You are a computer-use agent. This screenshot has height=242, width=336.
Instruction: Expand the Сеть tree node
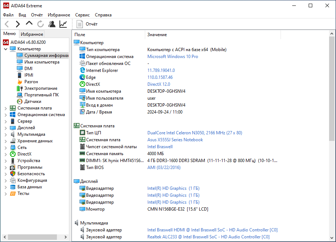point(5,148)
